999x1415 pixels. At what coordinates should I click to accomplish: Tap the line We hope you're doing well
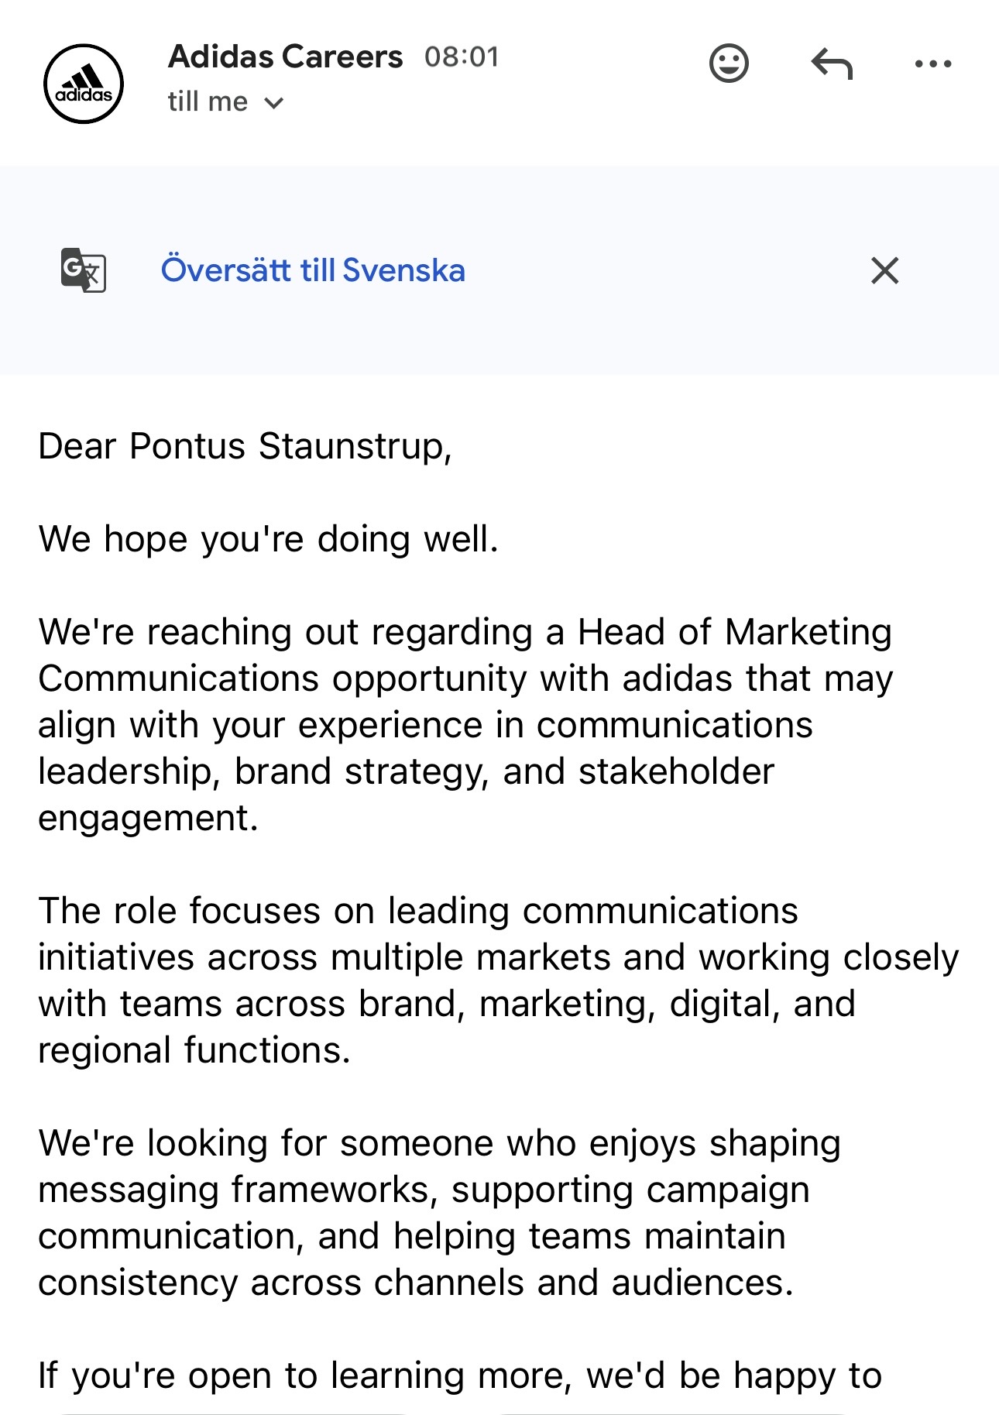point(268,540)
